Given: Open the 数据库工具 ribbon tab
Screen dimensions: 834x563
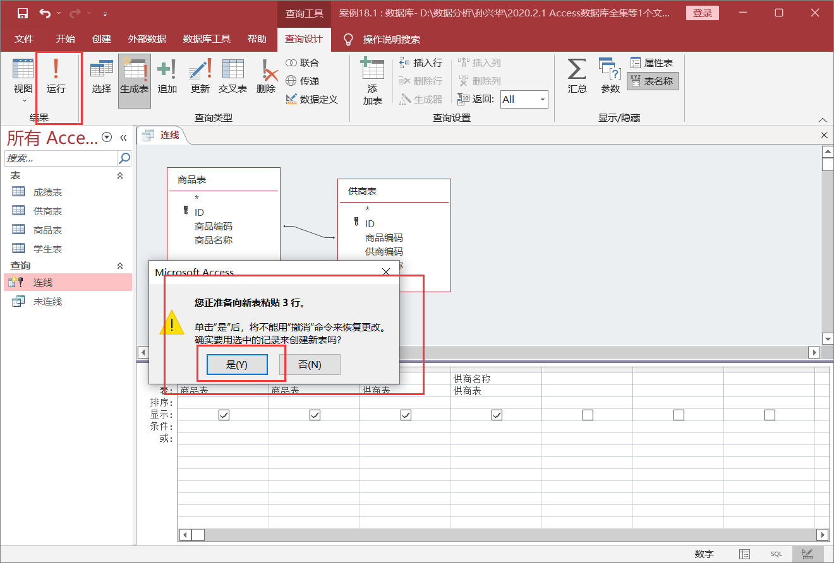Looking at the screenshot, I should click(x=207, y=39).
